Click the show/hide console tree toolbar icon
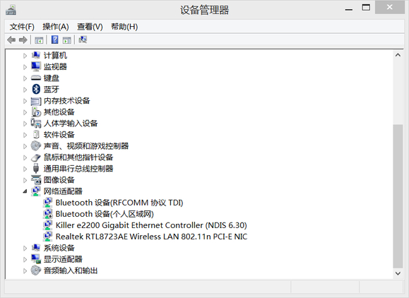The height and width of the screenshot is (298, 409). tap(39, 40)
